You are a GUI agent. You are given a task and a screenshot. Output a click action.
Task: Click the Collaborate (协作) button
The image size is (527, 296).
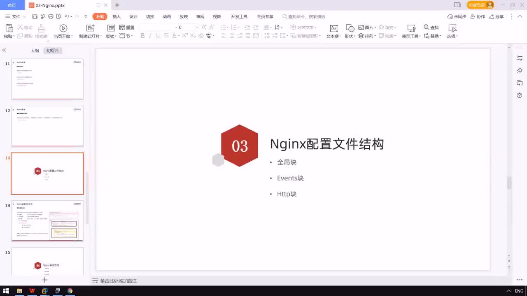pyautogui.click(x=478, y=16)
